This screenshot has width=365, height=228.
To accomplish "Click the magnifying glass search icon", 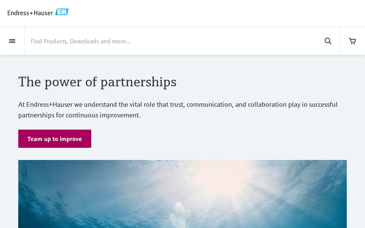I will click(x=328, y=41).
